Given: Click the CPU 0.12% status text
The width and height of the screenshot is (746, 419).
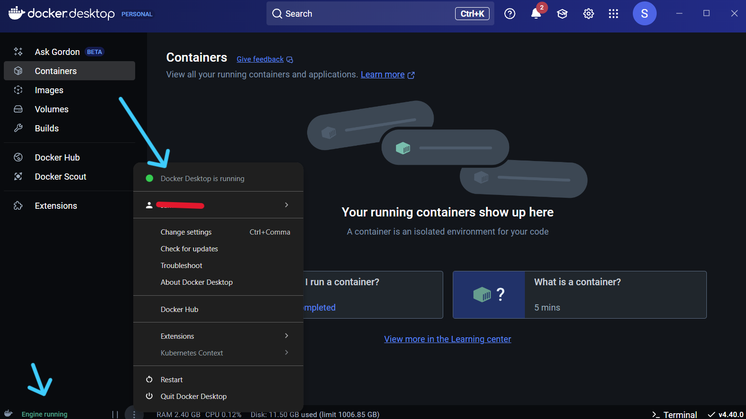Looking at the screenshot, I should [x=224, y=414].
